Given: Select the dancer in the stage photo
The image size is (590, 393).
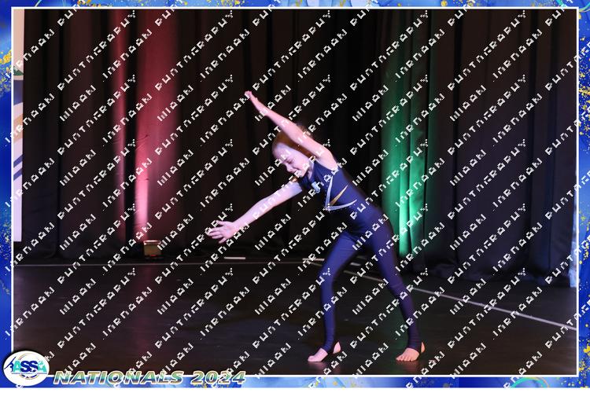Looking at the screenshot, I should coord(316,226).
